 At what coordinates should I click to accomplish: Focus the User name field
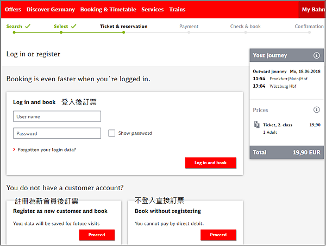point(57,116)
